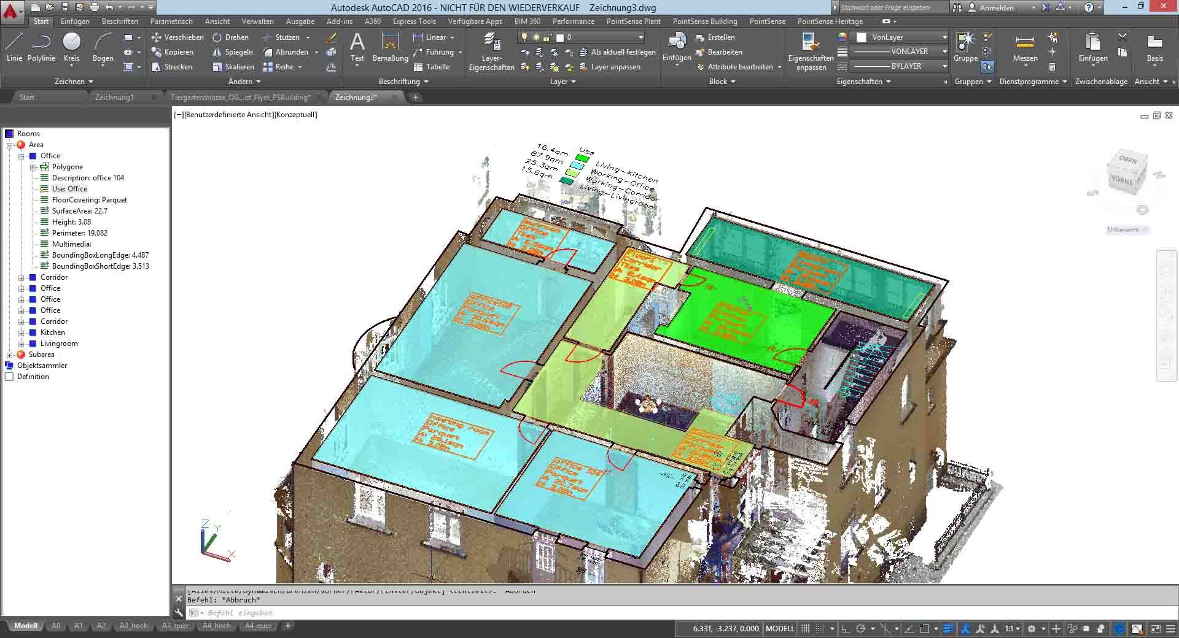This screenshot has width=1179, height=638.
Task: Open the AutoCAD application menu logo
Action: coord(12,11)
